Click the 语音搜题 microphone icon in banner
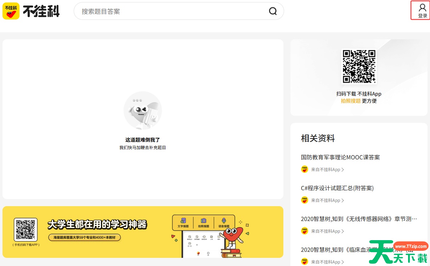 point(224,221)
